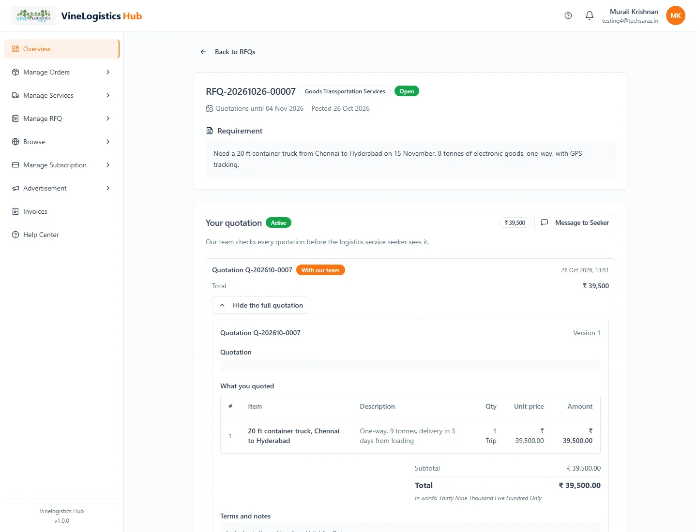
Task: Click the Subtotal value ₹ 39,500.00
Action: click(x=583, y=468)
